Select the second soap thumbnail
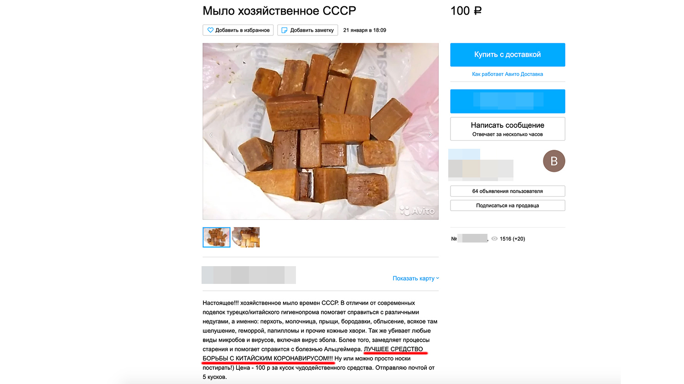 (x=246, y=237)
